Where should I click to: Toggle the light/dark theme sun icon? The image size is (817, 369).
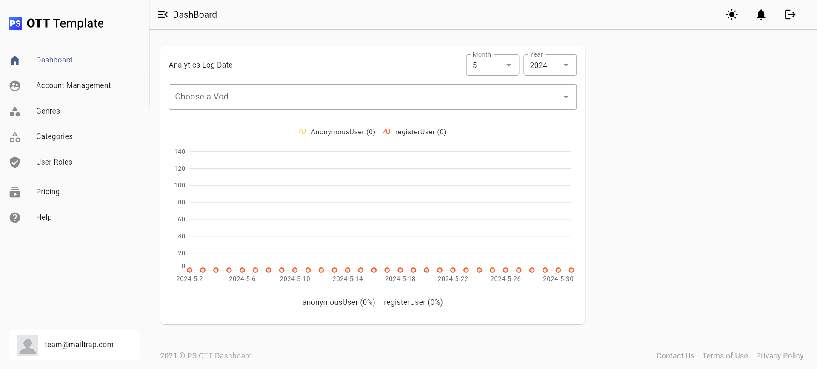pyautogui.click(x=732, y=15)
